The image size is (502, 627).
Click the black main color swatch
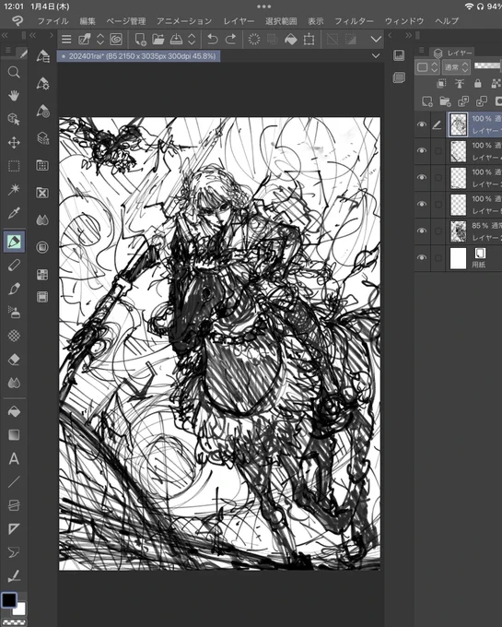click(9, 600)
